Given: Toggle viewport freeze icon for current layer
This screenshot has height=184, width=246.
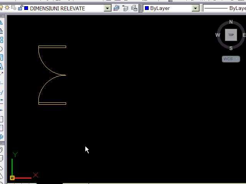Looking at the screenshot, I should tap(14, 8).
